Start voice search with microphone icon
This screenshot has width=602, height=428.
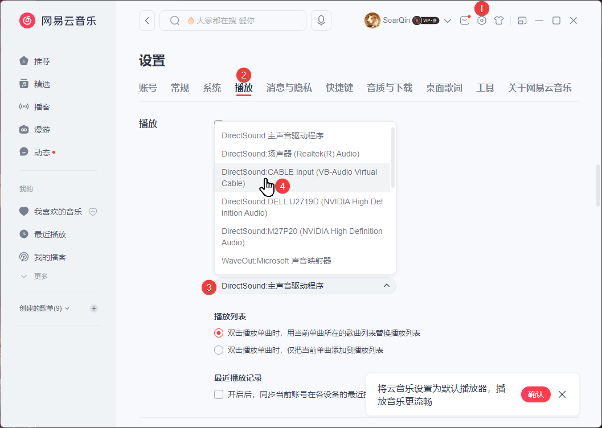tap(321, 20)
